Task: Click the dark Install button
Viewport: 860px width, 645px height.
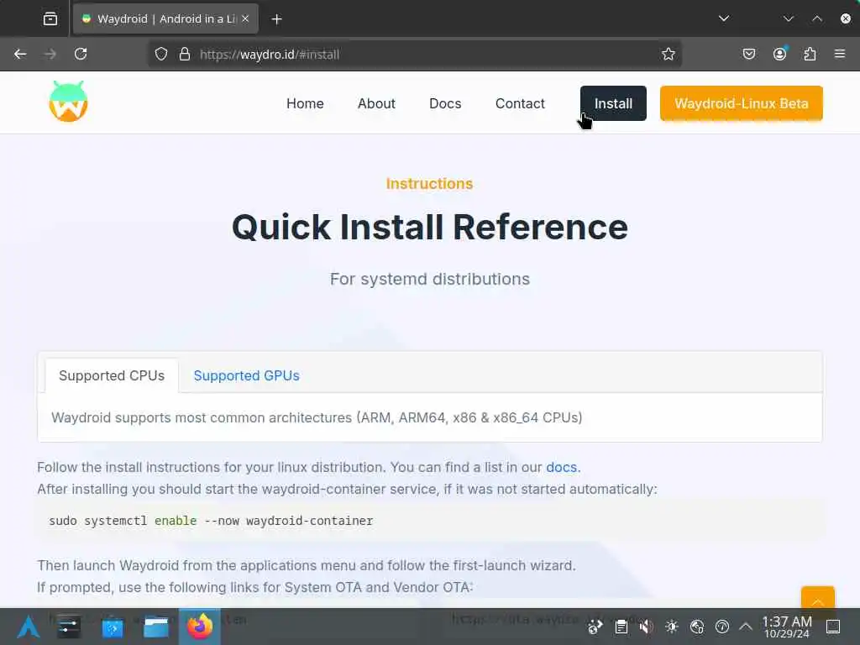Action: [613, 103]
